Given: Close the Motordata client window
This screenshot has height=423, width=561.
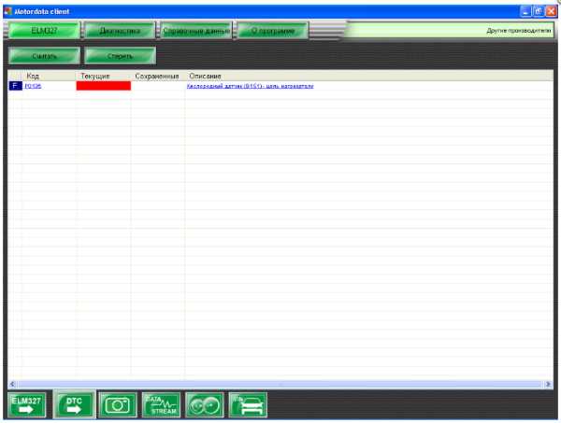Looking at the screenshot, I should 551,11.
